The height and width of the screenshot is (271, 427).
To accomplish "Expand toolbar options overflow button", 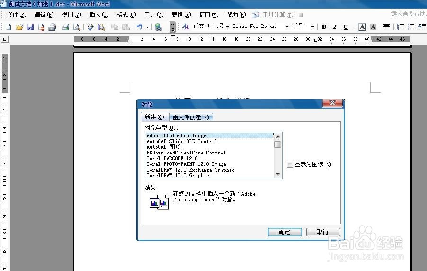I will [173, 27].
